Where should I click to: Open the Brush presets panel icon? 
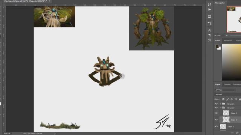pyautogui.click(x=209, y=23)
